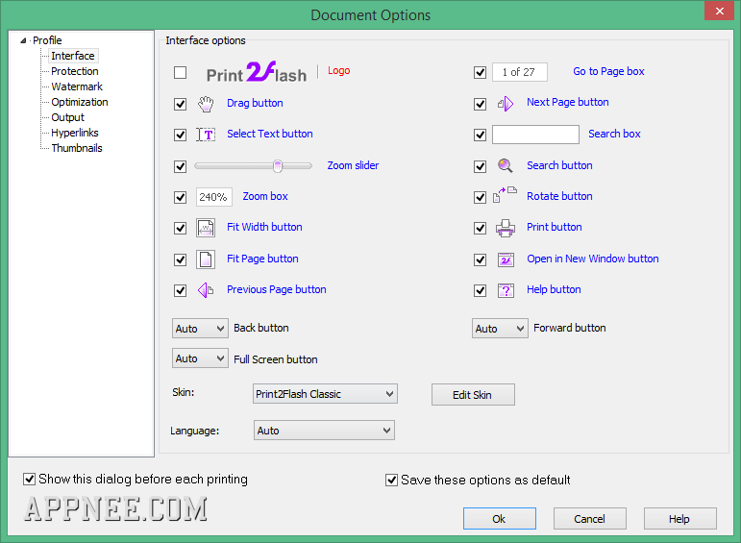This screenshot has height=543, width=741.
Task: Open the Language dropdown
Action: [324, 431]
